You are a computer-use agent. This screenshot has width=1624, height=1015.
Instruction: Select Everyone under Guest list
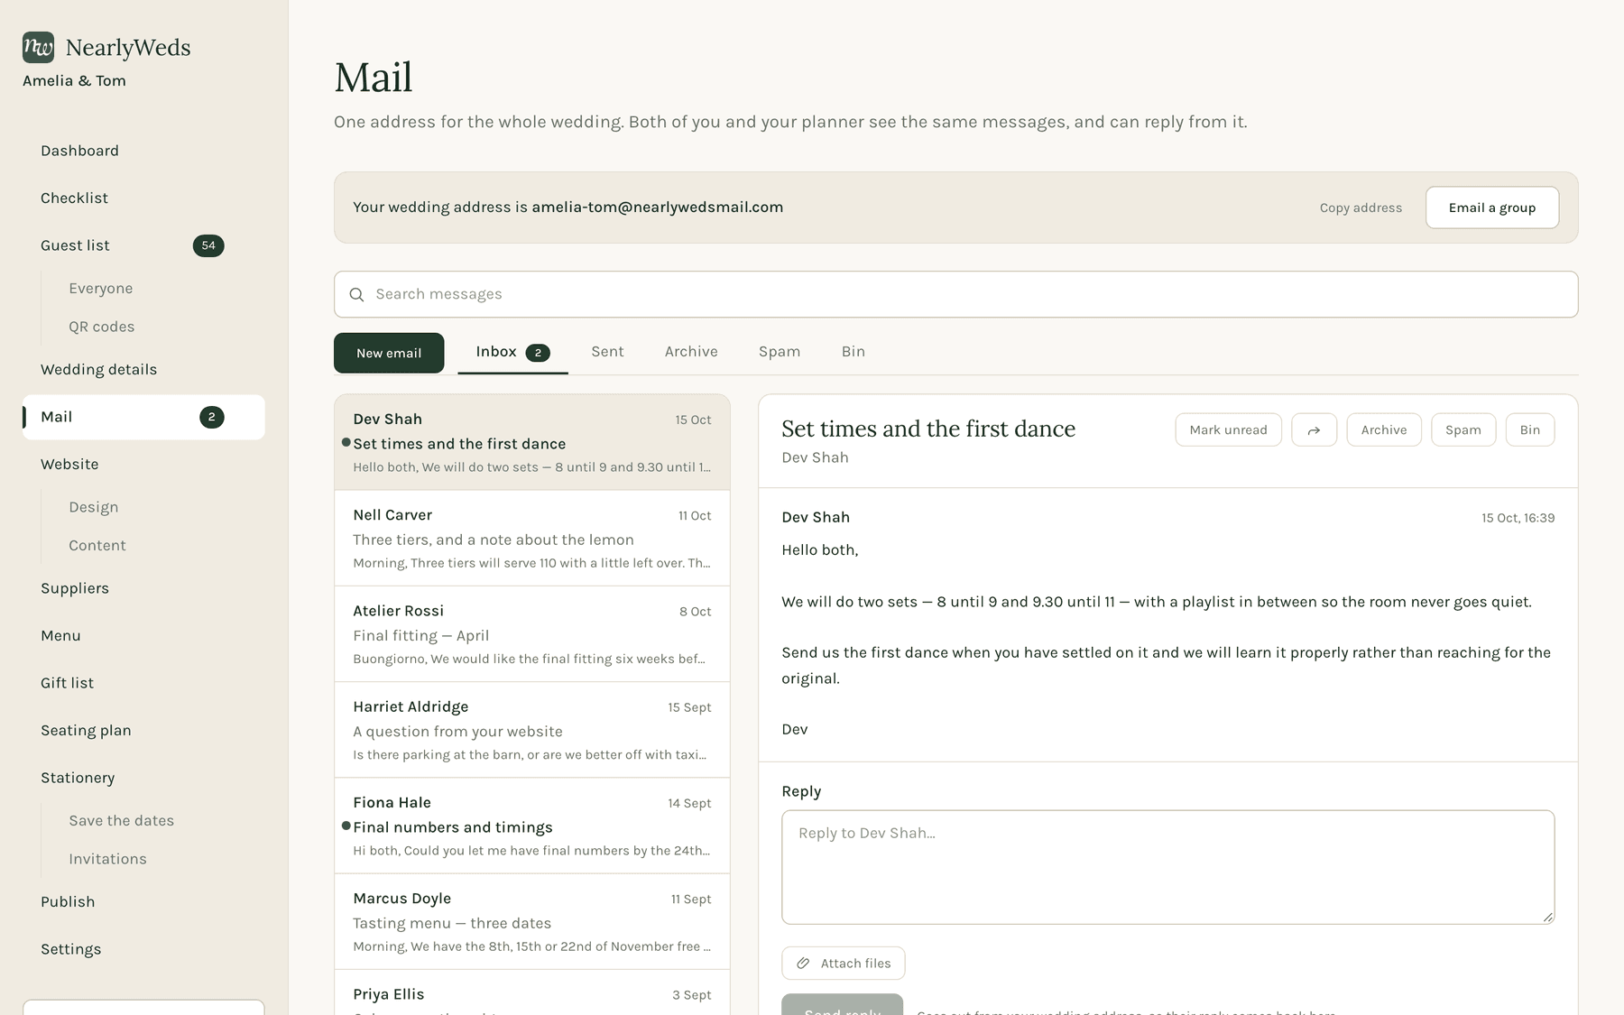(101, 289)
